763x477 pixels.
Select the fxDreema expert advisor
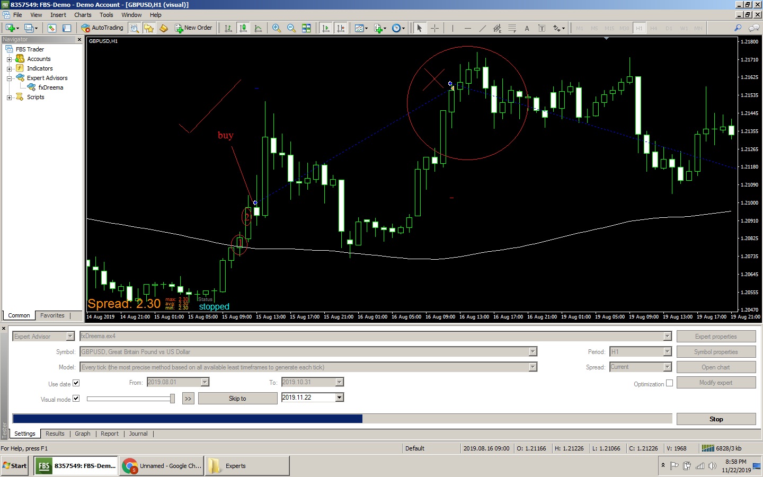(50, 87)
